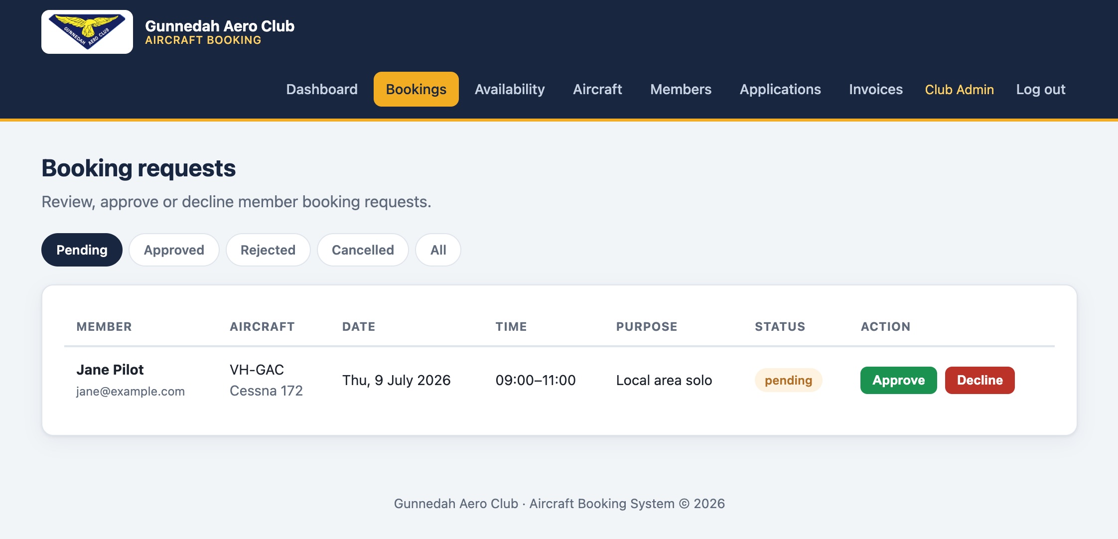
Task: Click the footer copyright text
Action: [x=559, y=504]
